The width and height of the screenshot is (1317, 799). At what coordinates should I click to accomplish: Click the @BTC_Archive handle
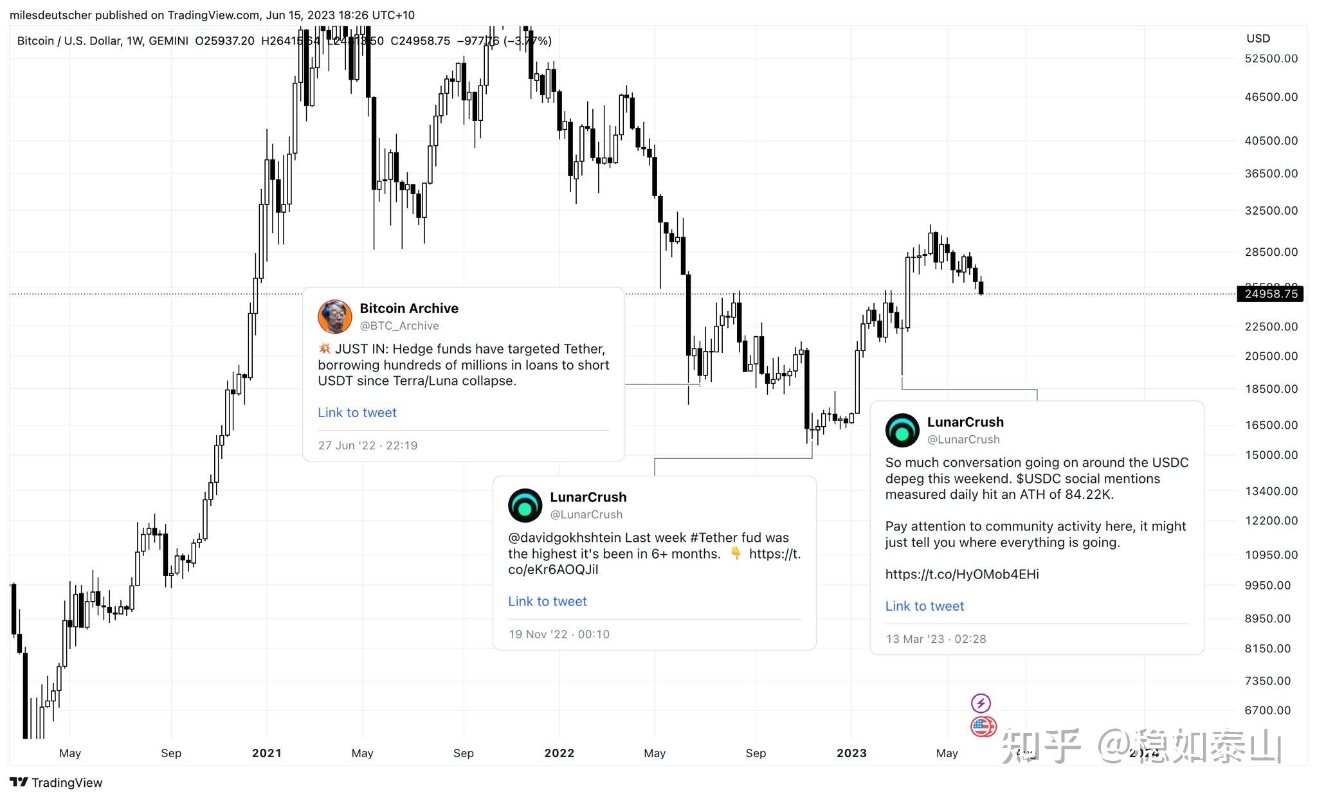(x=399, y=326)
